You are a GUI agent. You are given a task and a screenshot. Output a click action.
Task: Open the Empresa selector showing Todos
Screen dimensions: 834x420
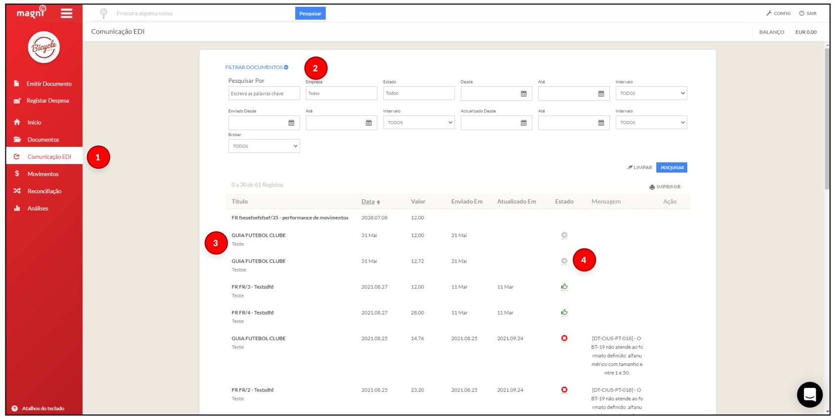point(341,93)
